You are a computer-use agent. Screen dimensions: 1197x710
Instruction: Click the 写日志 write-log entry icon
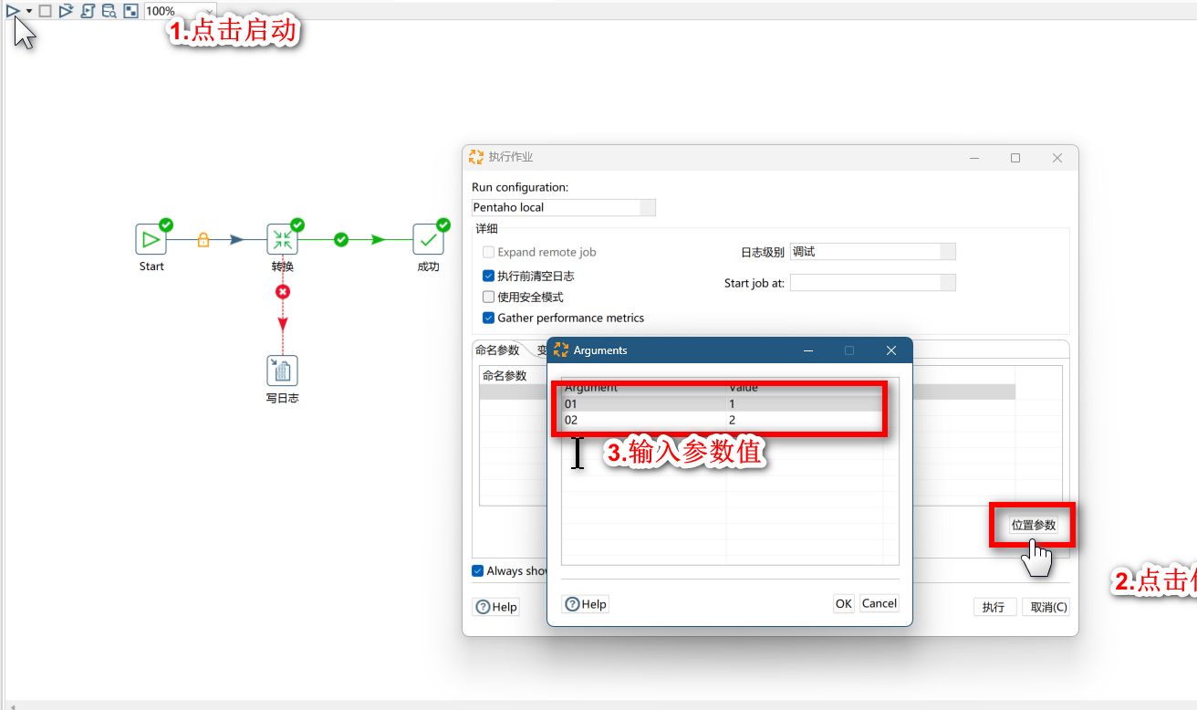pos(282,371)
